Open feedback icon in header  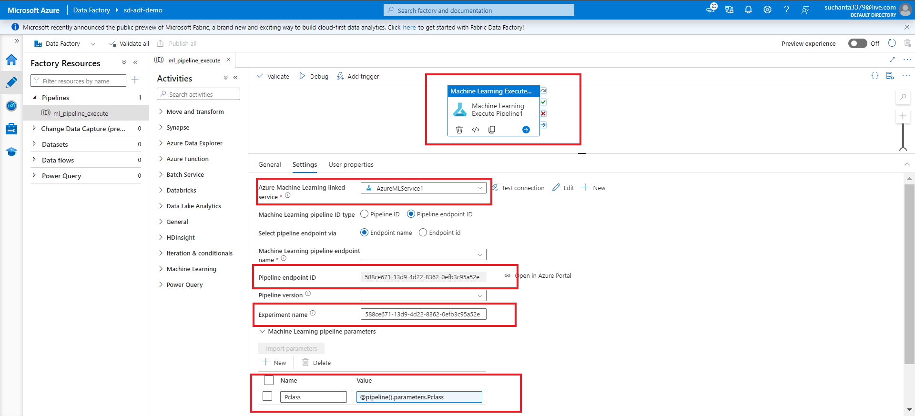tap(805, 10)
